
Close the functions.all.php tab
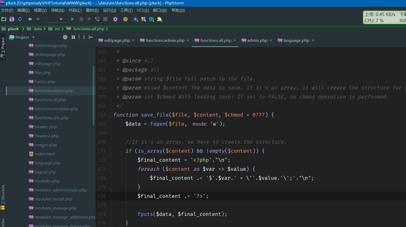[x=235, y=40]
